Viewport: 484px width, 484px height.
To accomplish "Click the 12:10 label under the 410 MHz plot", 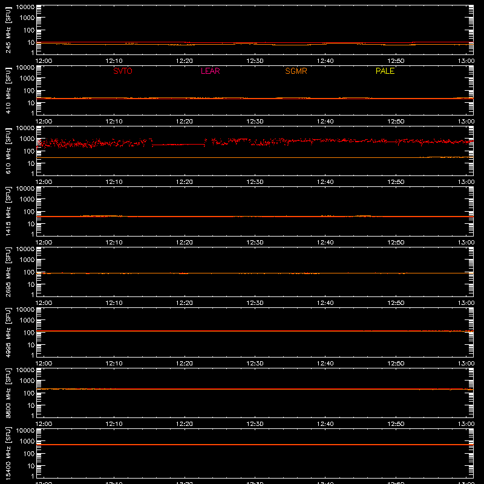I will point(114,122).
